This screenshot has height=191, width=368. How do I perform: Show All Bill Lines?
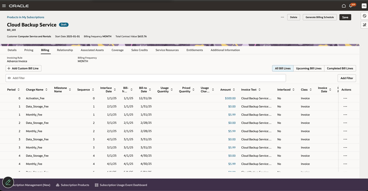pyautogui.click(x=282, y=68)
